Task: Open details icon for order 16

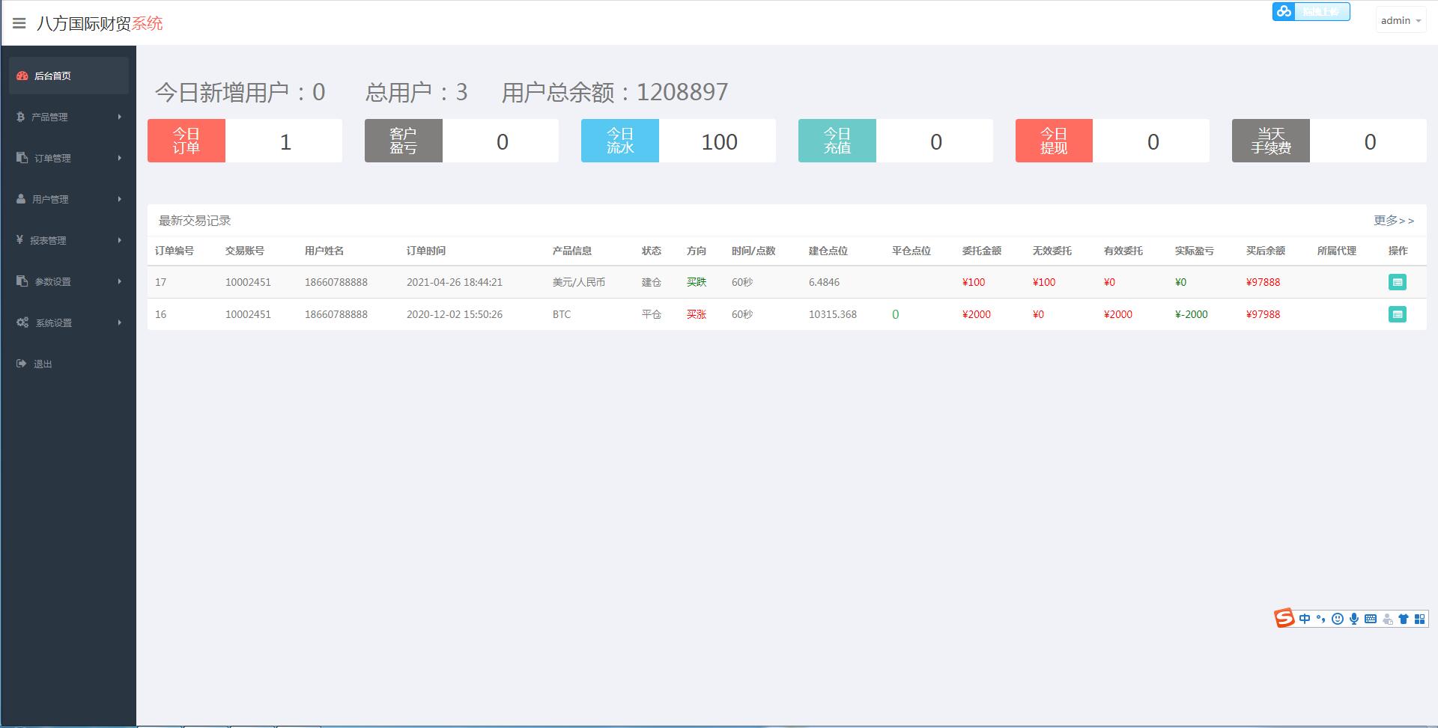Action: (x=1398, y=314)
